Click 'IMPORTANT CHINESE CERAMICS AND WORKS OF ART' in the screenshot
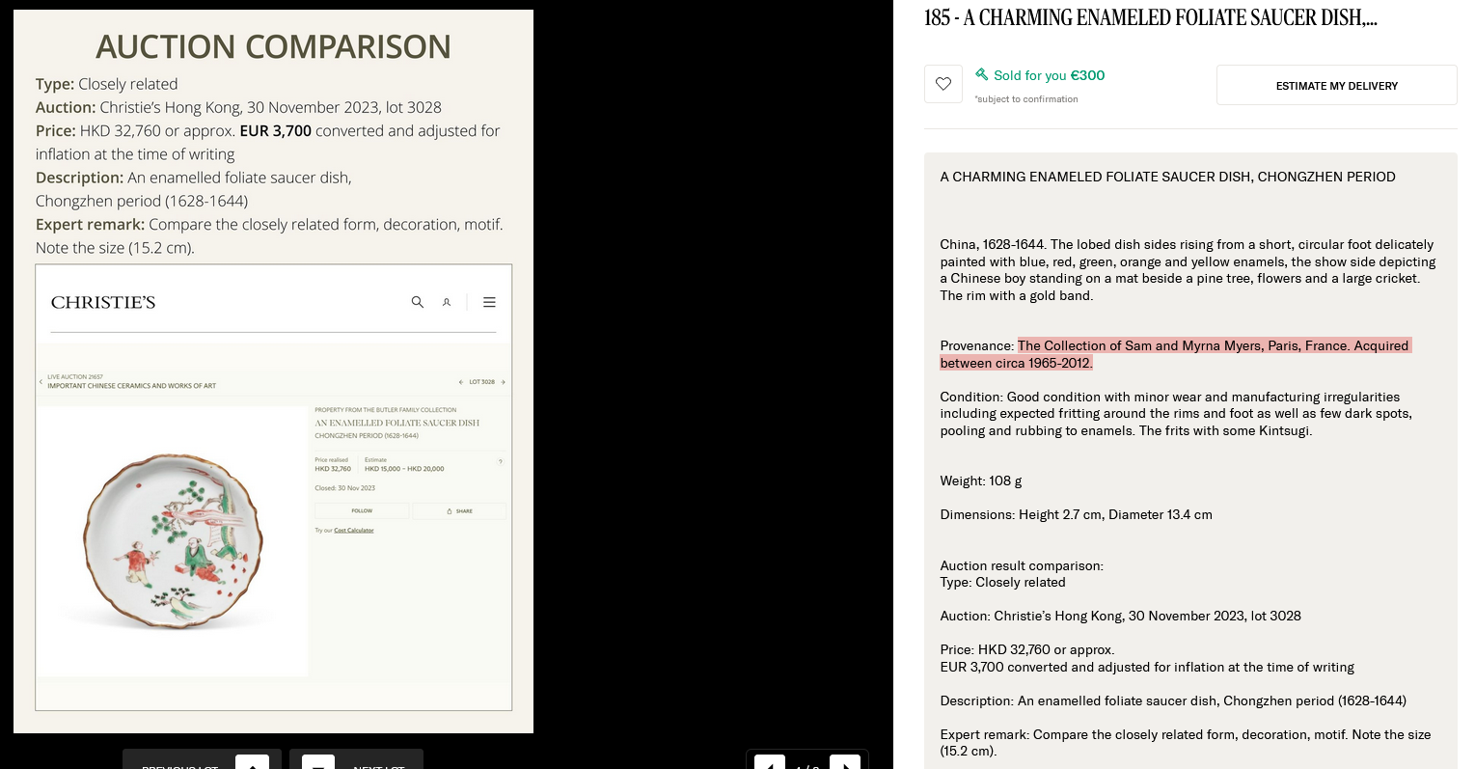This screenshot has width=1475, height=769. coord(132,386)
